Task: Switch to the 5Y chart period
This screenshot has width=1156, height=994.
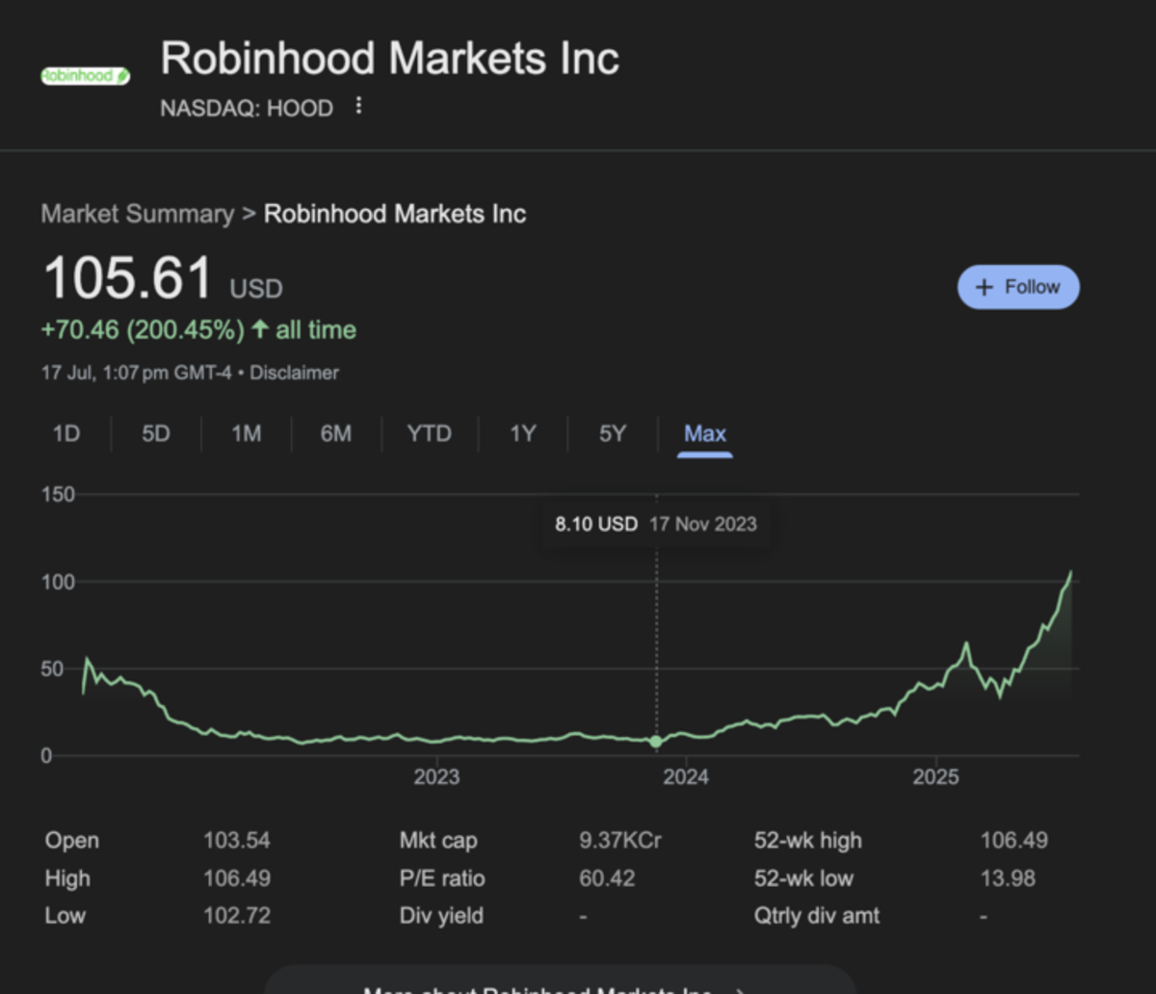Action: click(x=611, y=433)
